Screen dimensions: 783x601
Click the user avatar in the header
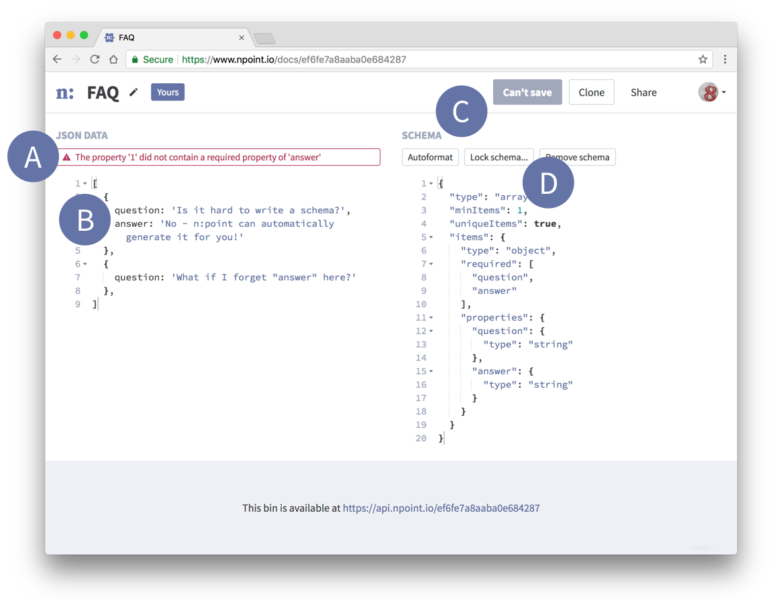coord(708,93)
